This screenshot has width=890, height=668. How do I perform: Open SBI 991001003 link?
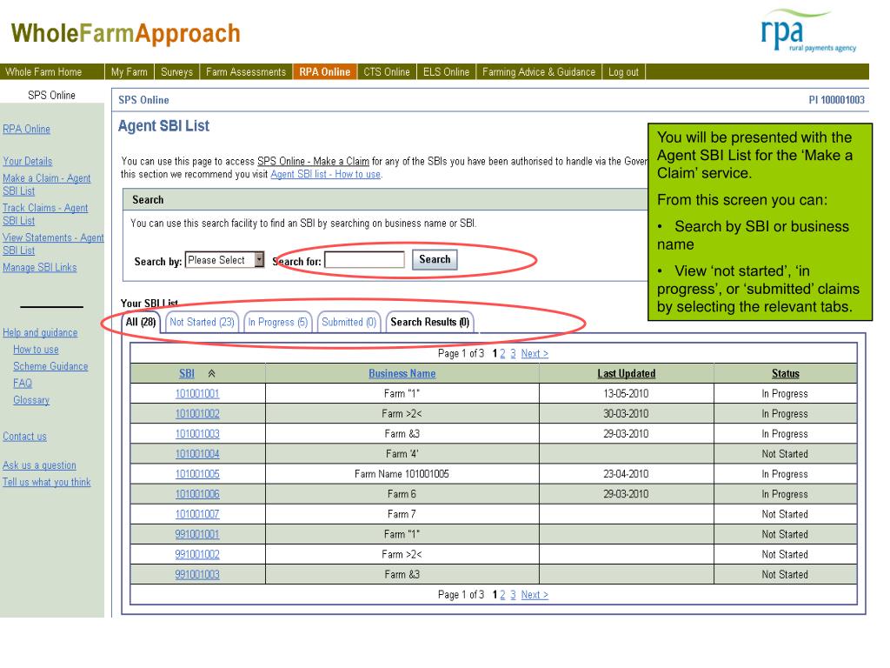197,575
